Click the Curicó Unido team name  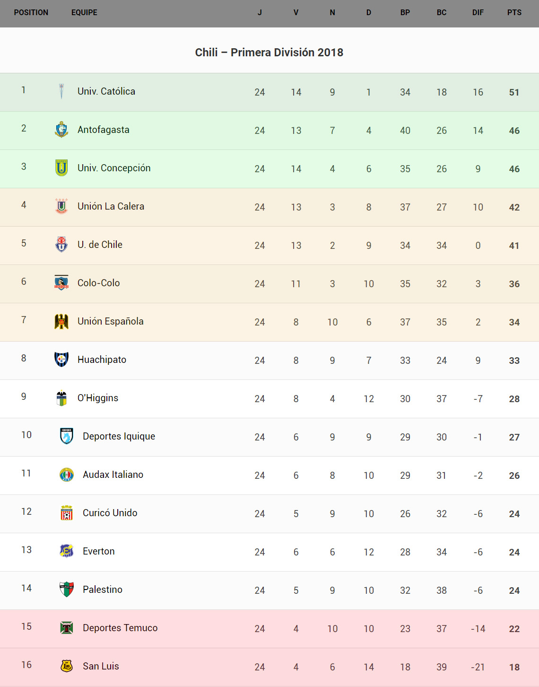[x=110, y=513]
